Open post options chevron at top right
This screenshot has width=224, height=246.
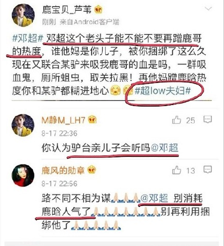click(x=209, y=9)
